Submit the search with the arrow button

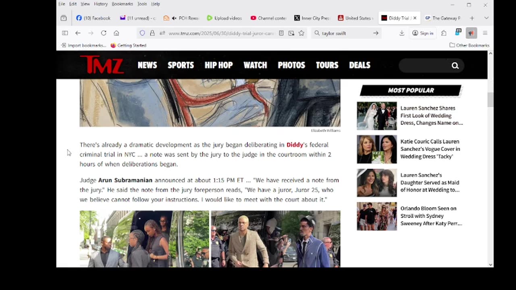(376, 33)
